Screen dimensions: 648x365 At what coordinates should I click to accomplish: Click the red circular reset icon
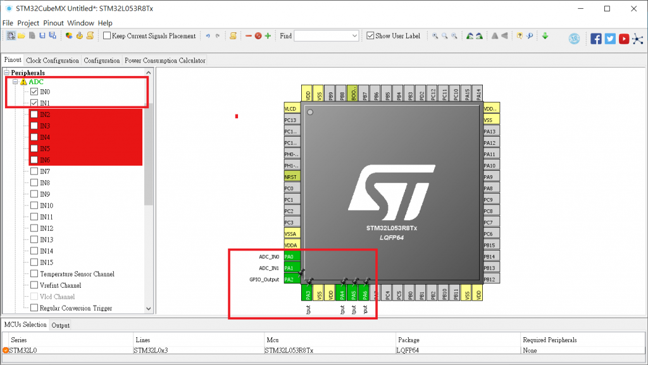pyautogui.click(x=258, y=36)
